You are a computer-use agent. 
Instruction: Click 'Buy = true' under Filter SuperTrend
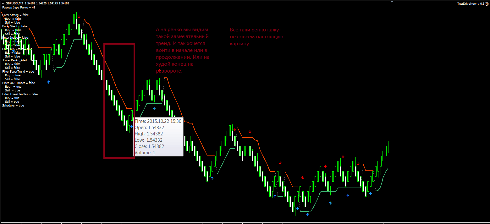[x=13, y=75]
